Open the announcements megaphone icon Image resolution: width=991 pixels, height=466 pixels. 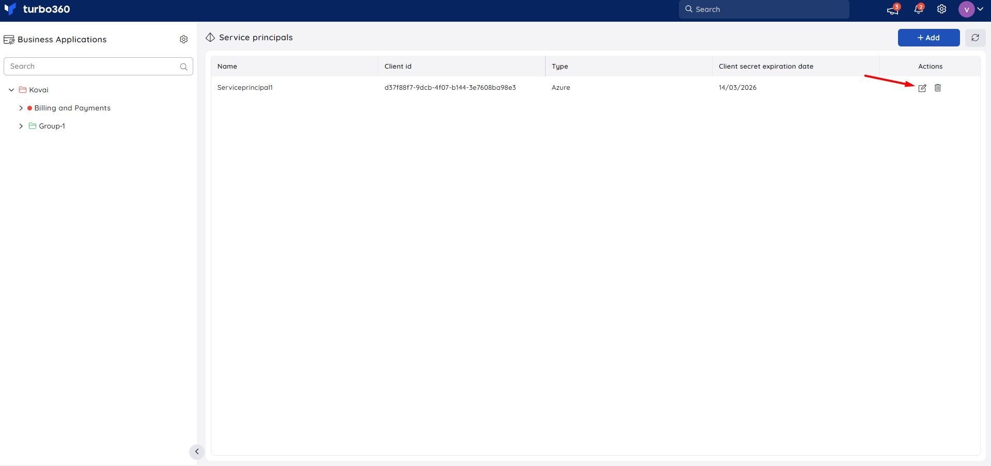[893, 9]
